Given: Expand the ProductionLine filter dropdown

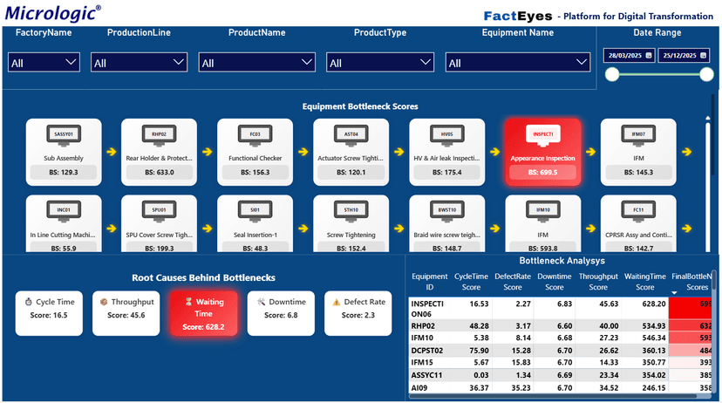Looking at the screenshot, I should pos(140,63).
